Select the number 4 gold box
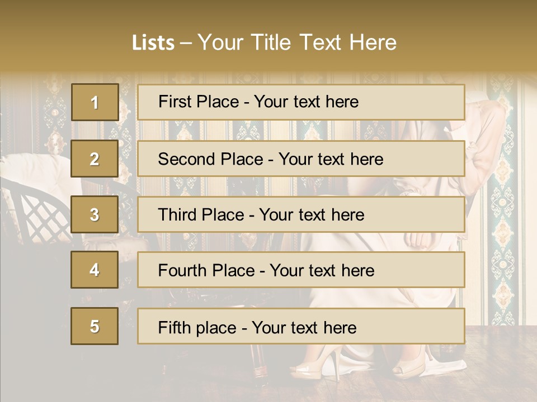The width and height of the screenshot is (537, 402). pyautogui.click(x=95, y=270)
